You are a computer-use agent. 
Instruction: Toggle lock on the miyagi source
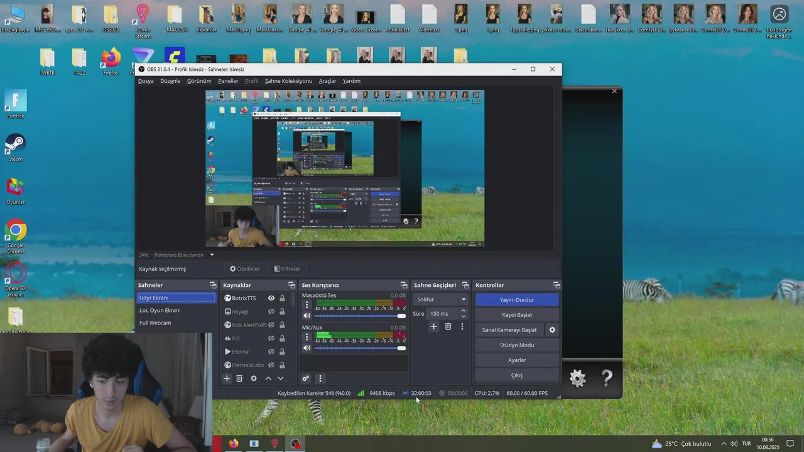coord(282,312)
